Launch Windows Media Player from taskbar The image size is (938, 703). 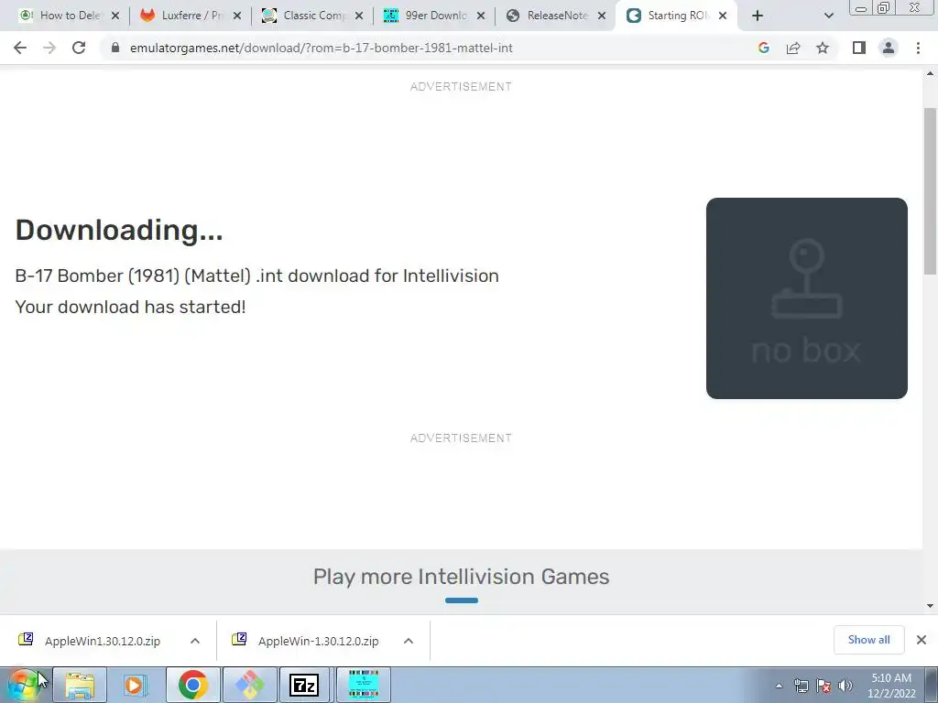tap(136, 685)
